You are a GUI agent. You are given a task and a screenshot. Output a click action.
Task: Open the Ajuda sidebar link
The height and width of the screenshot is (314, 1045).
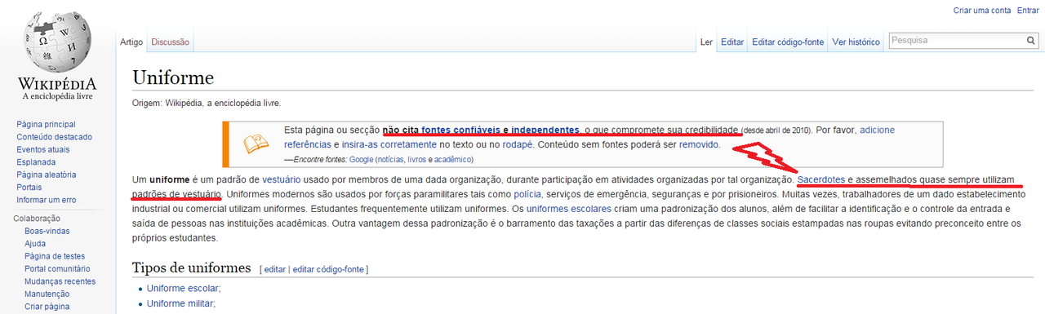click(35, 243)
